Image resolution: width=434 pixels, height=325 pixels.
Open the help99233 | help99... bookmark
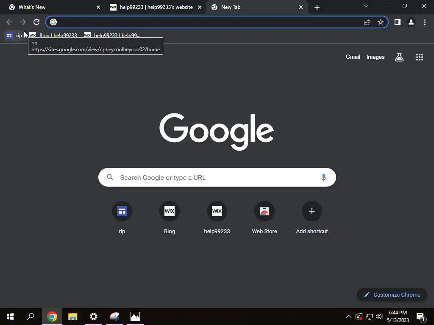tap(112, 36)
